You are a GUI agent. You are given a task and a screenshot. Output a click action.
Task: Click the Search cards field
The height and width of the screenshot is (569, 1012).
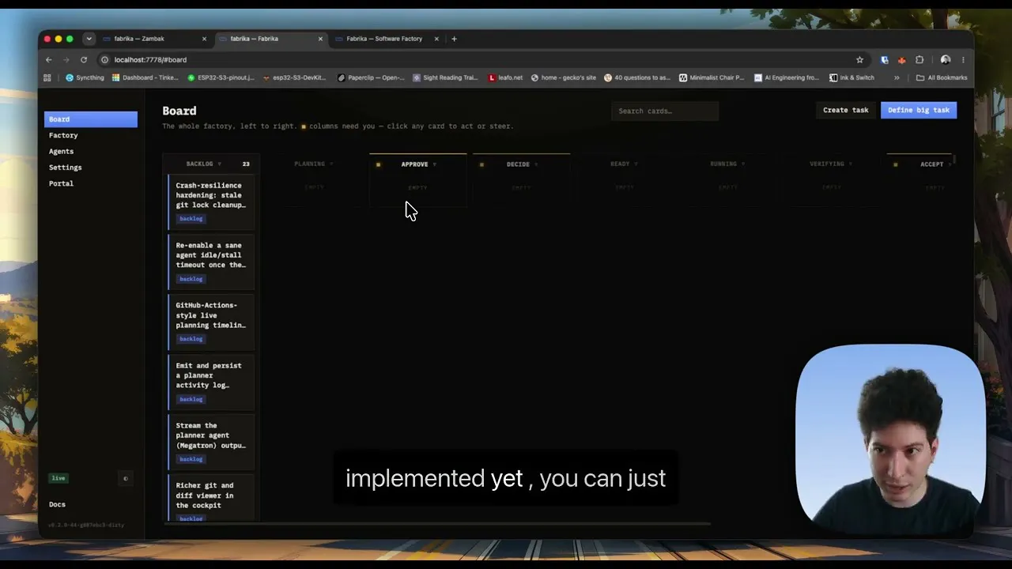(665, 111)
